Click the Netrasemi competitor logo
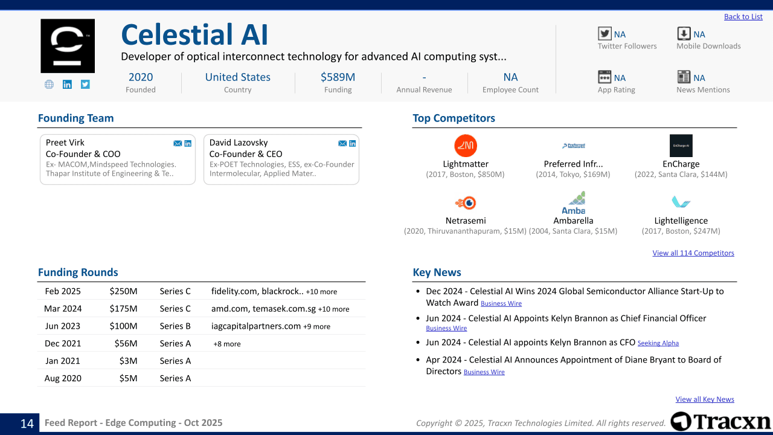 pos(466,202)
